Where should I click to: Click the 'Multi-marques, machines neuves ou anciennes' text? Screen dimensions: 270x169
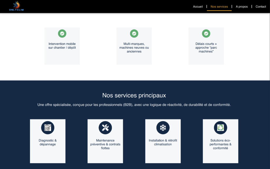(134, 48)
